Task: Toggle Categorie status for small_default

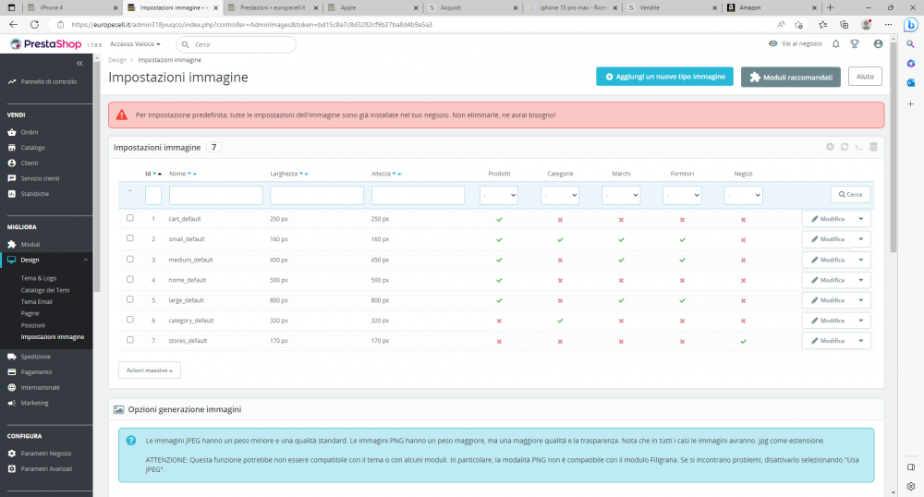Action: pyautogui.click(x=560, y=239)
